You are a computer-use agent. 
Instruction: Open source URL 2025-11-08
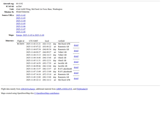pyautogui.click(x=21, y=32)
